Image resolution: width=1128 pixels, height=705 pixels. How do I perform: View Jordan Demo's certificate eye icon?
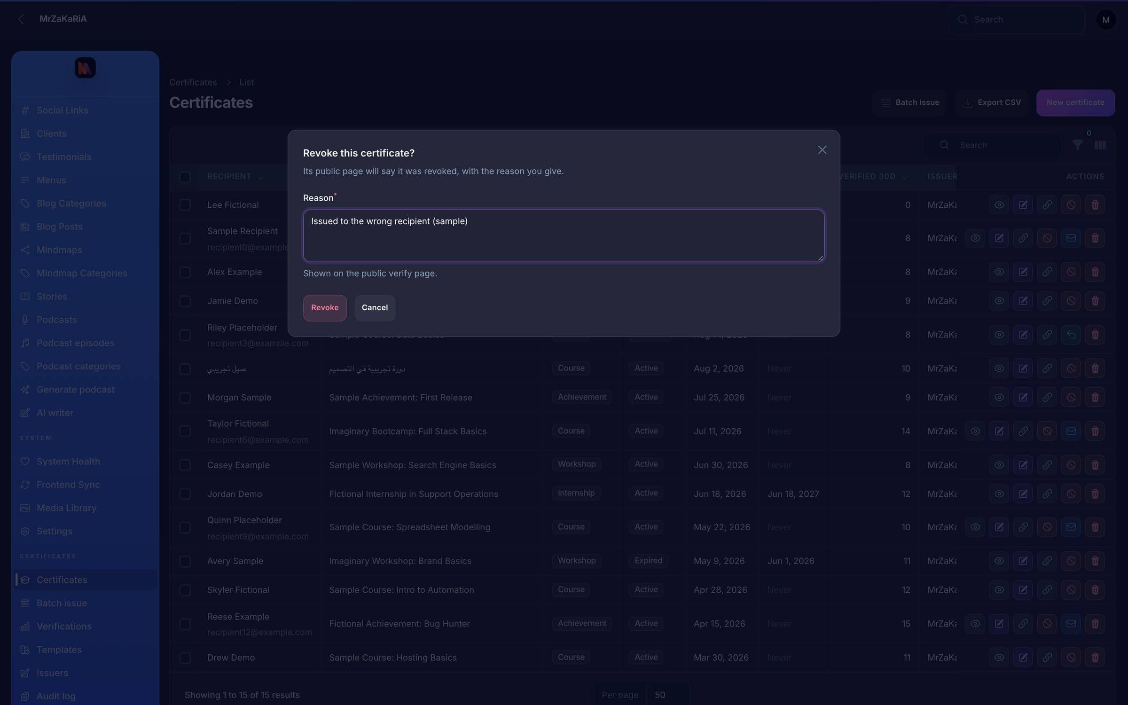999,494
